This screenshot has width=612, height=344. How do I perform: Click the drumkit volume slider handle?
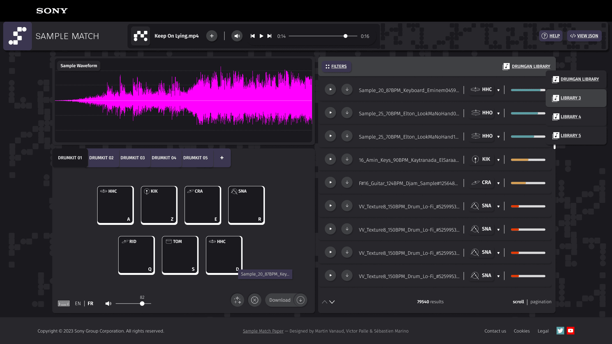pyautogui.click(x=142, y=304)
